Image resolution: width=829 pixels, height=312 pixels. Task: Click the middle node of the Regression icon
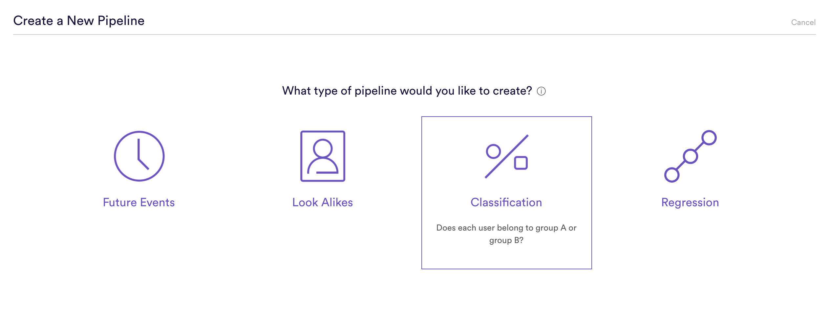pos(690,156)
